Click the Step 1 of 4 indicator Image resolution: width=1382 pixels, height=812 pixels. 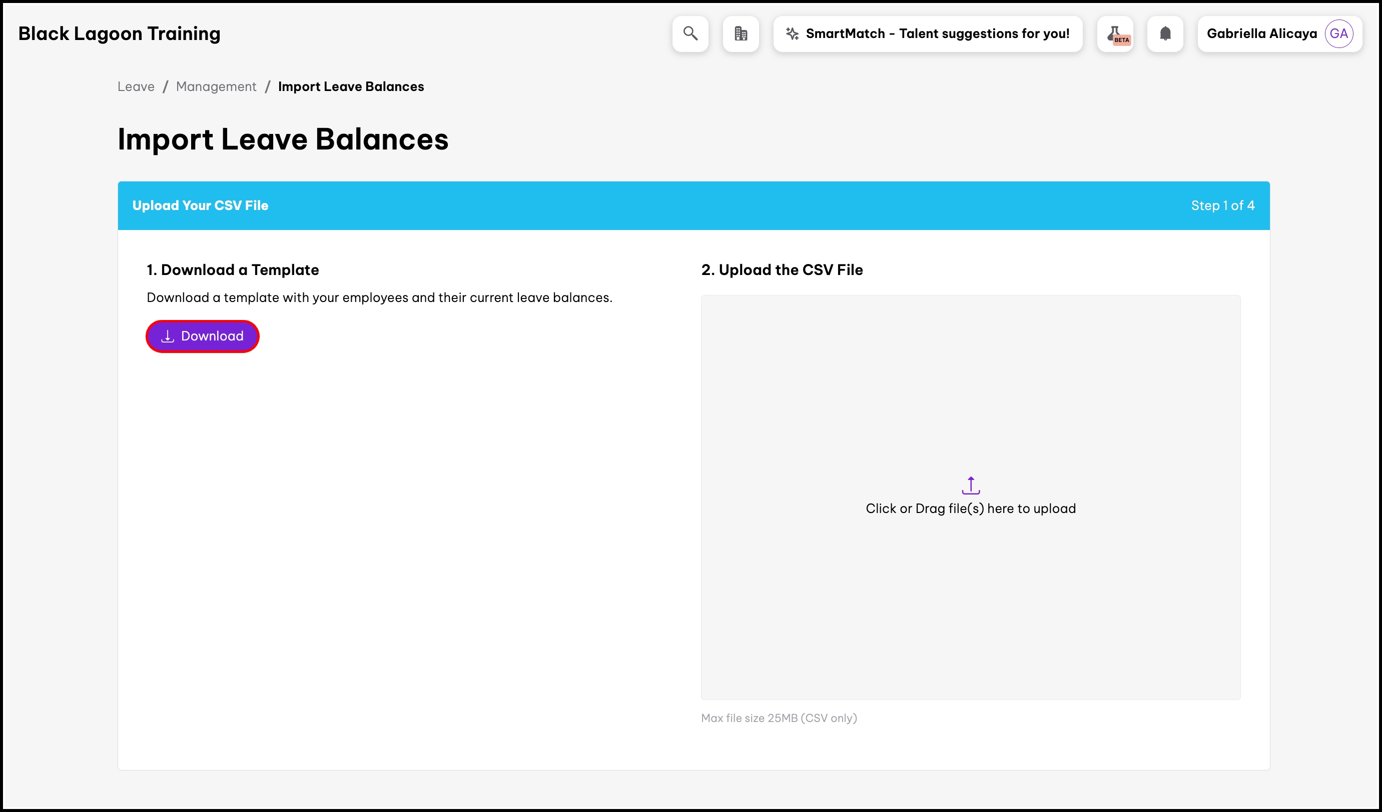click(1222, 205)
